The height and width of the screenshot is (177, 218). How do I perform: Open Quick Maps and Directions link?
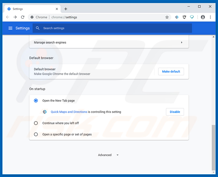[69, 112]
